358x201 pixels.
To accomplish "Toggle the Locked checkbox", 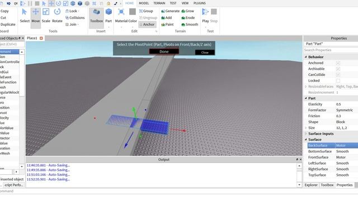I will tap(338, 80).
